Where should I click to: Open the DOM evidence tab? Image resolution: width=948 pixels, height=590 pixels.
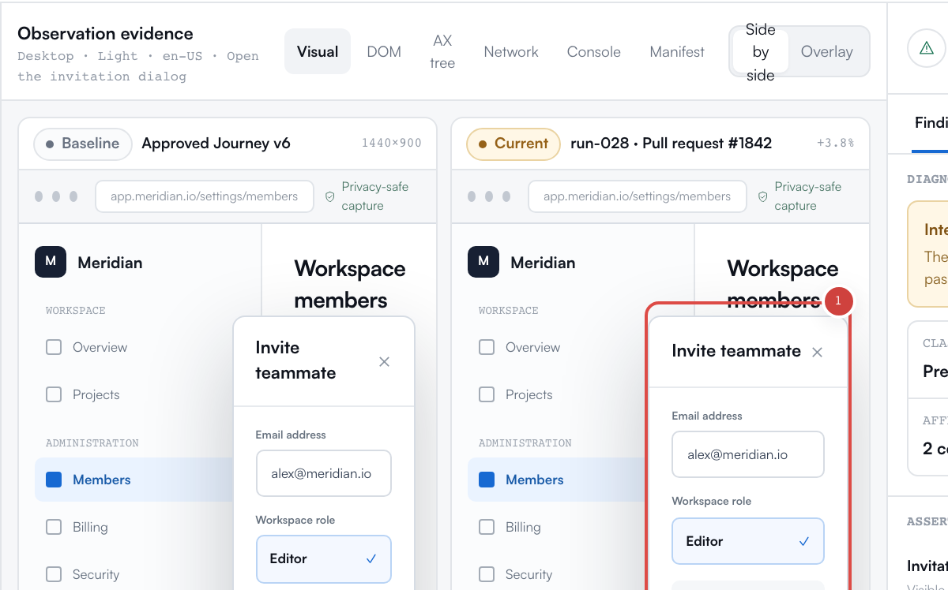[384, 52]
